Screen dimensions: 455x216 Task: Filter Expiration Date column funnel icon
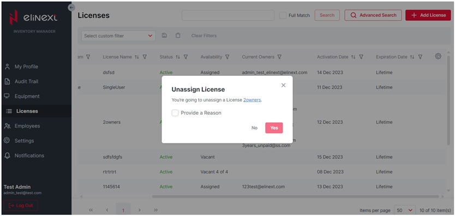[x=420, y=57]
